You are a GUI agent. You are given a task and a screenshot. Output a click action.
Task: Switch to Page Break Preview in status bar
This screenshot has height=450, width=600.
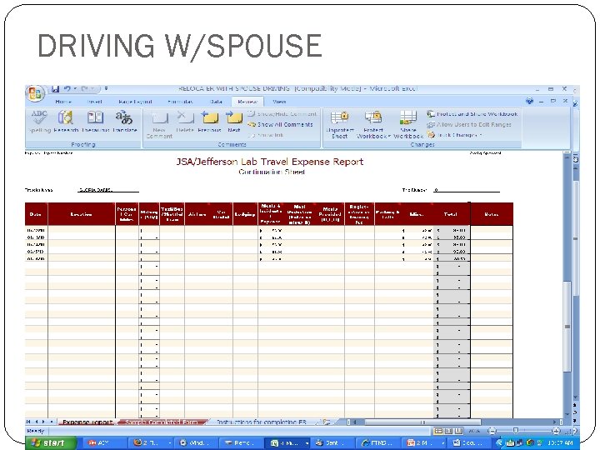459,432
